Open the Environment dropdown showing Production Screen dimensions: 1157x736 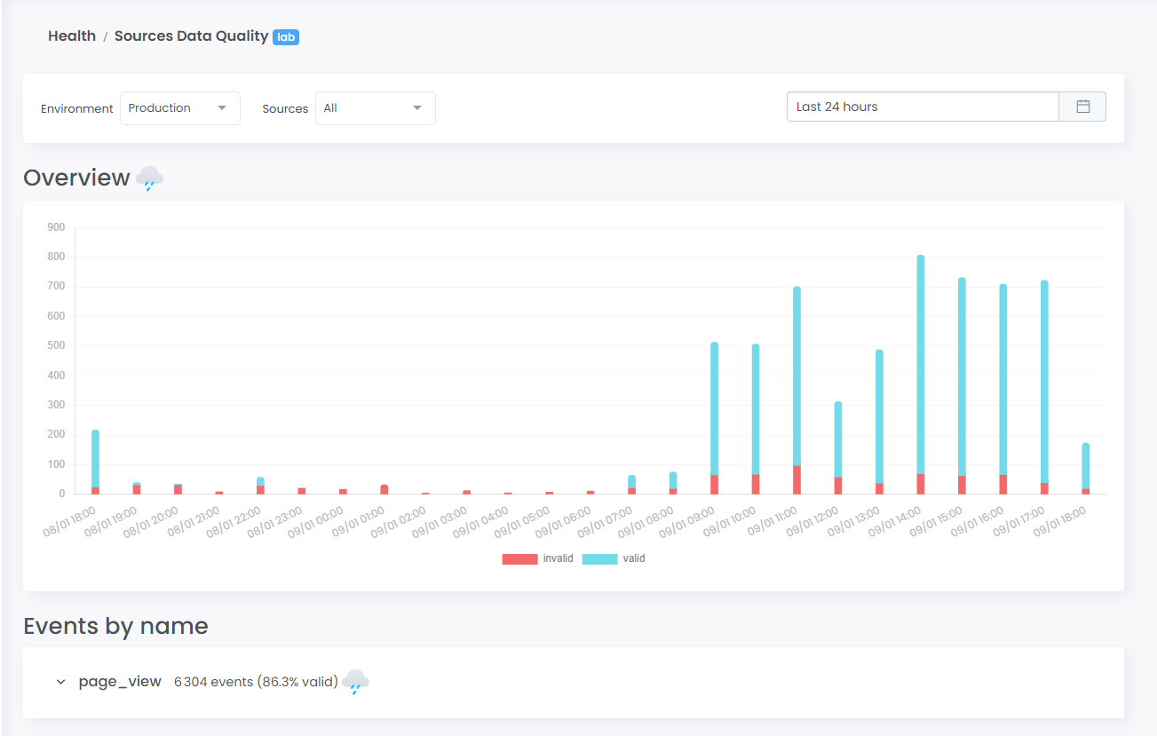click(x=180, y=108)
